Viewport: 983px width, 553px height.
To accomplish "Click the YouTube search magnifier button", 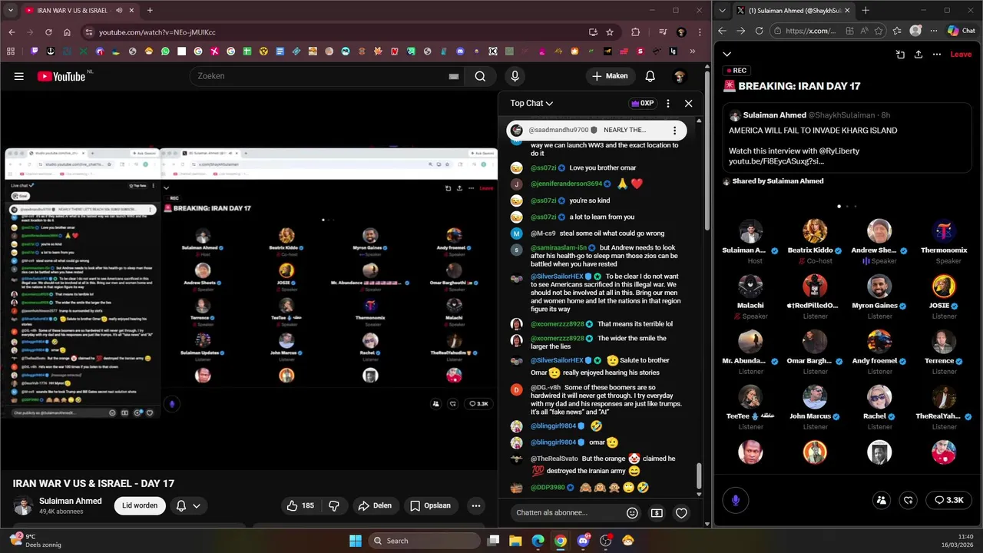I will [x=480, y=76].
